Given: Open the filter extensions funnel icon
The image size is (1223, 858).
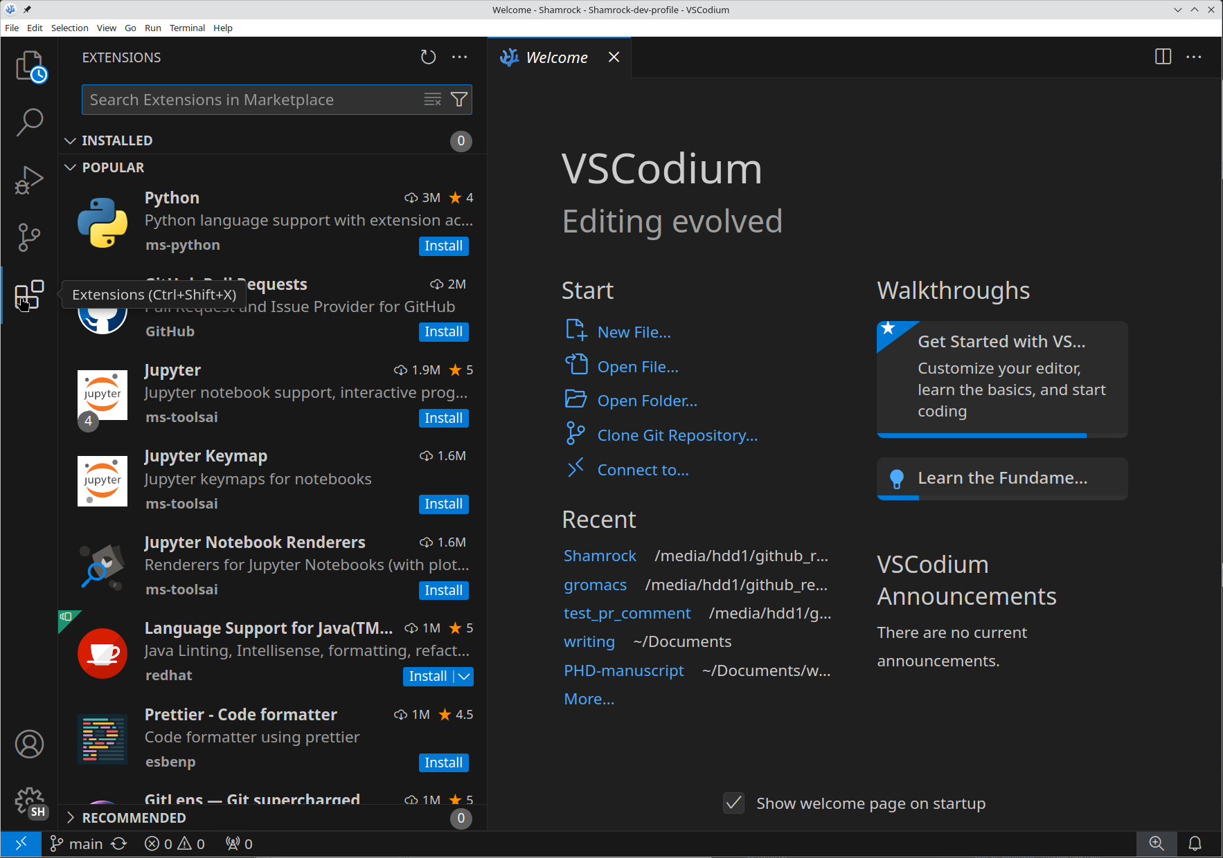Looking at the screenshot, I should (x=459, y=100).
